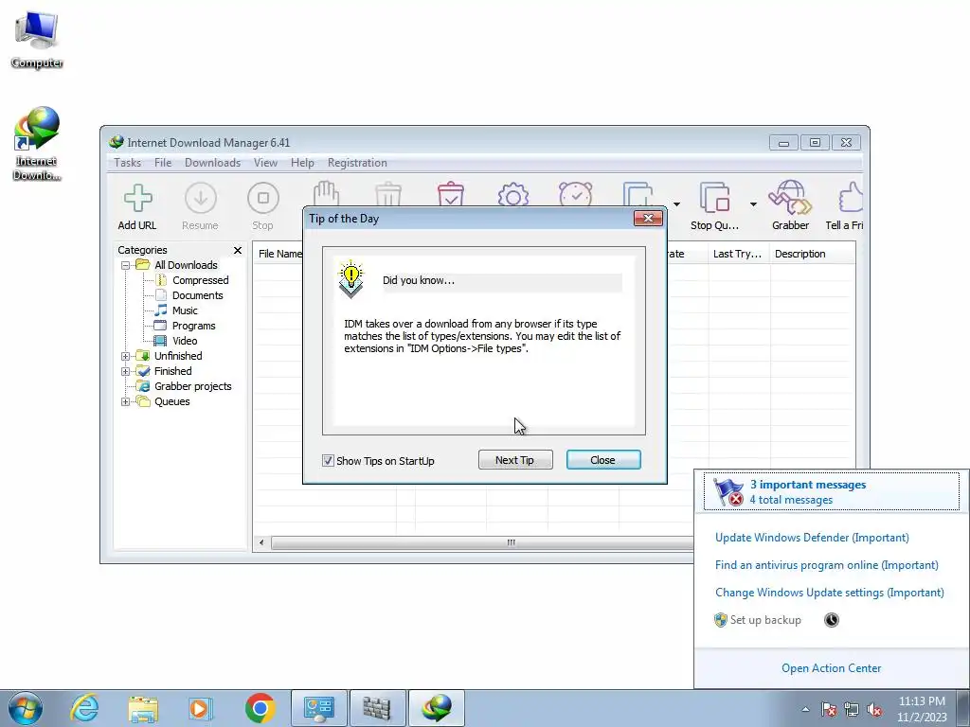The width and height of the screenshot is (970, 727).
Task: Open the Grabber tool
Action: 790,206
